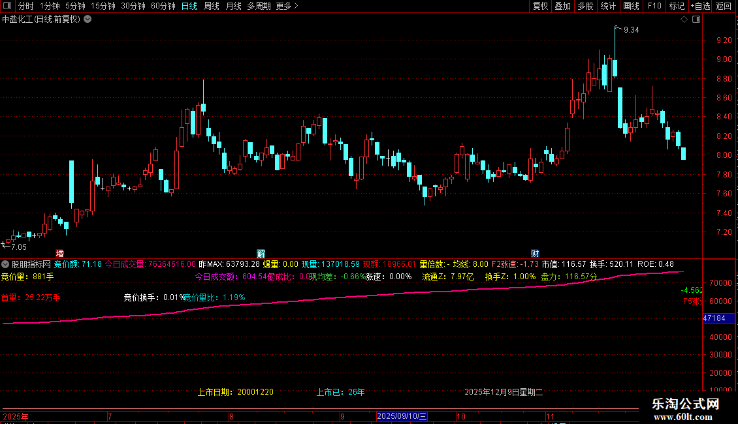Toggle the right side panel icon
This screenshot has width=738, height=424.
point(696,20)
